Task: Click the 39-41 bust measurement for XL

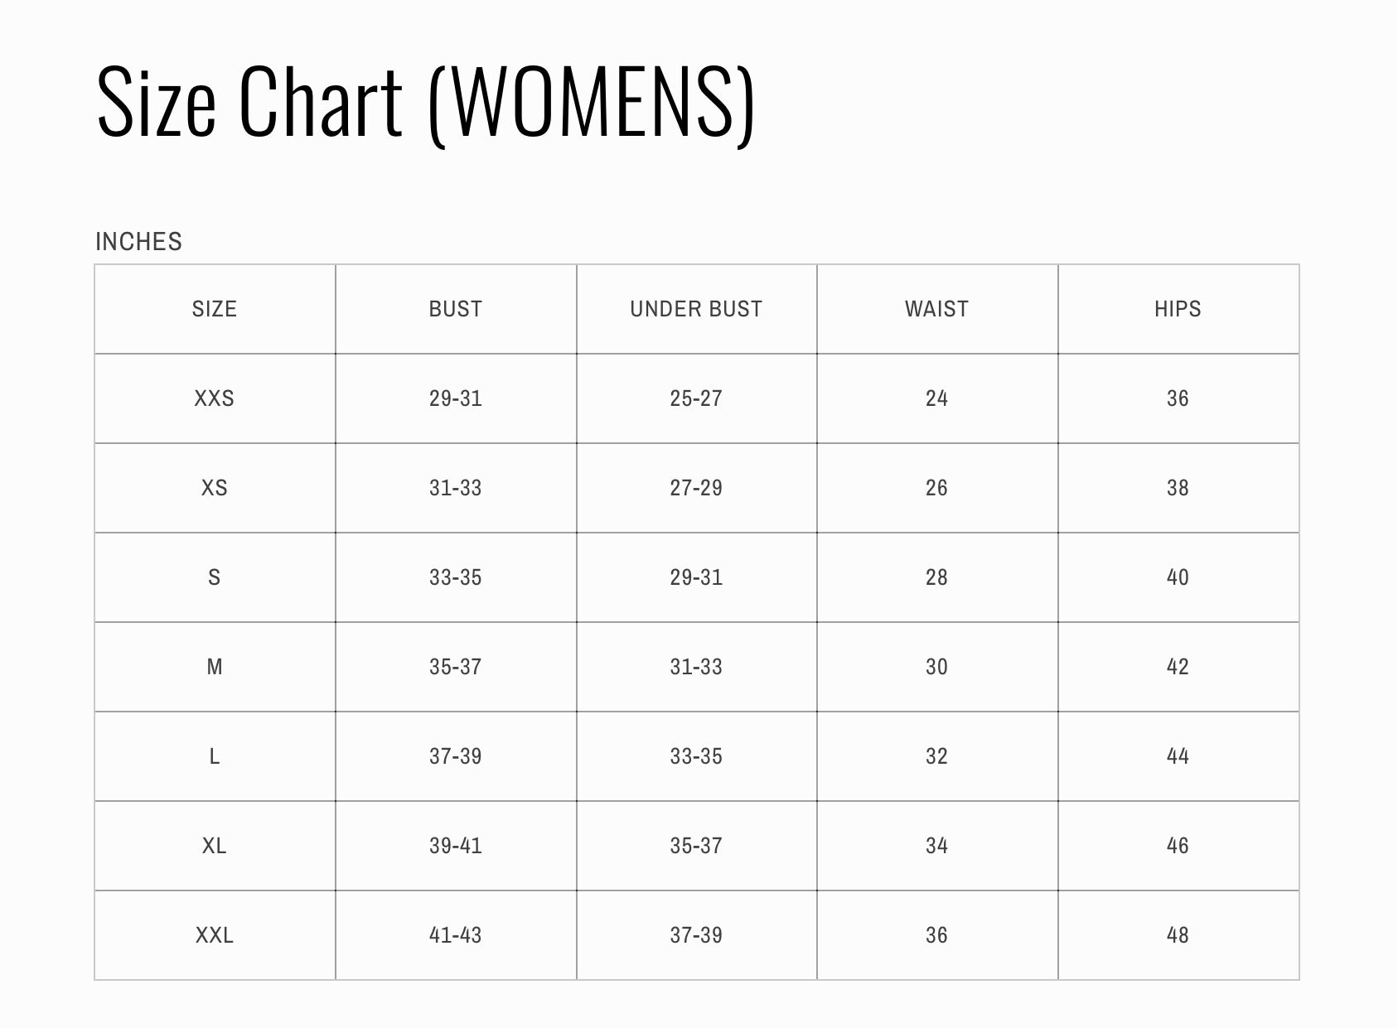Action: (x=456, y=846)
